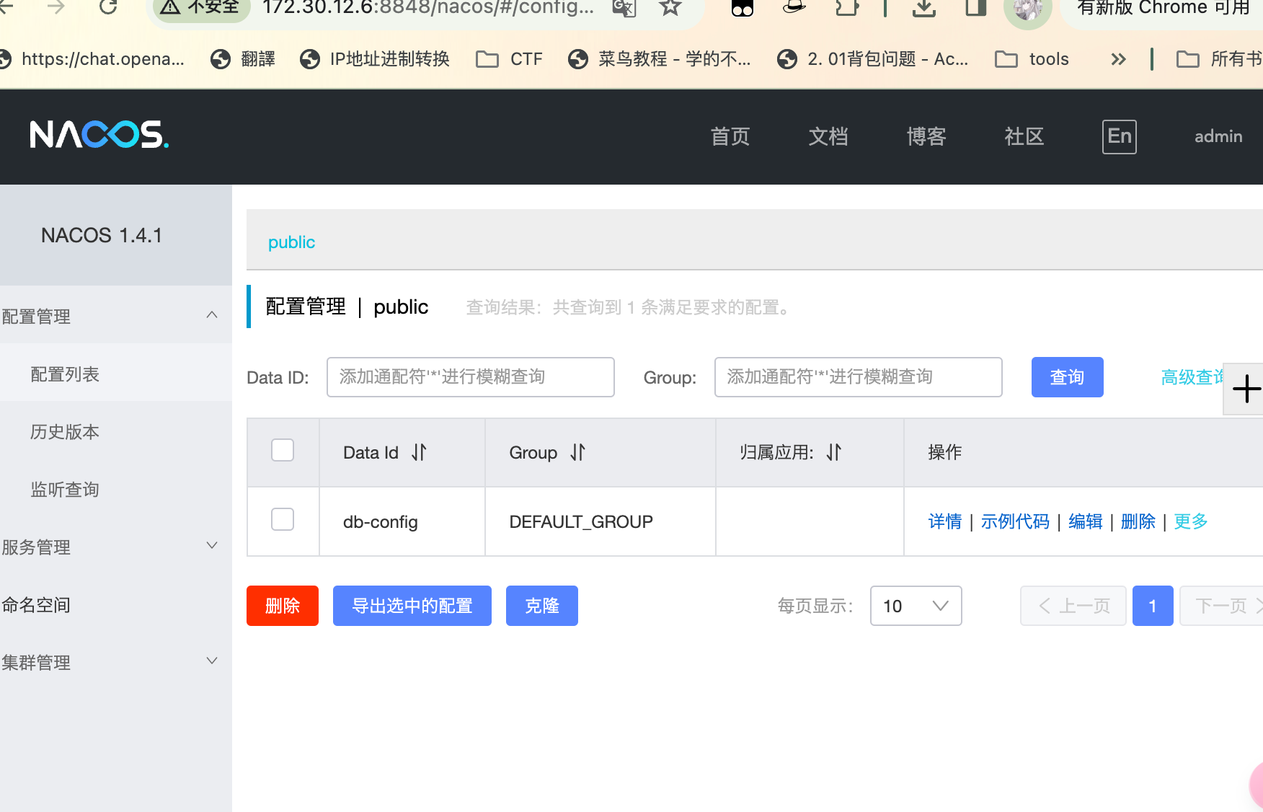
Task: Open 博客 in the top navigation
Action: click(x=926, y=136)
